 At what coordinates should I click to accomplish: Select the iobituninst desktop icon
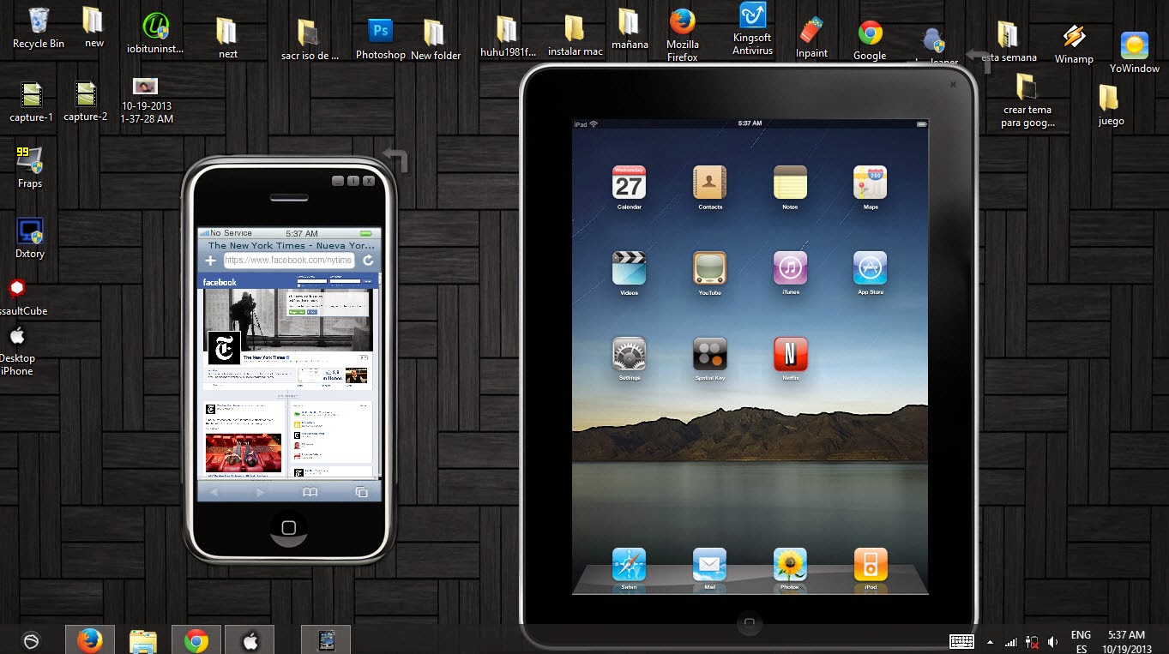tap(155, 34)
